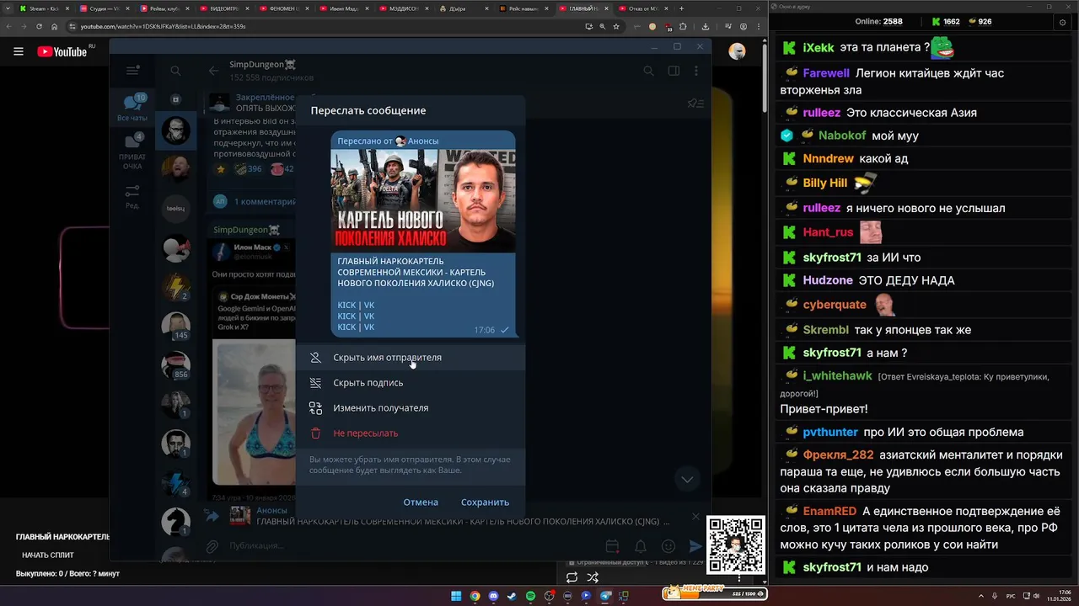Expand the browser tab search dropdown
The height and width of the screenshot is (606, 1079).
(8, 8)
